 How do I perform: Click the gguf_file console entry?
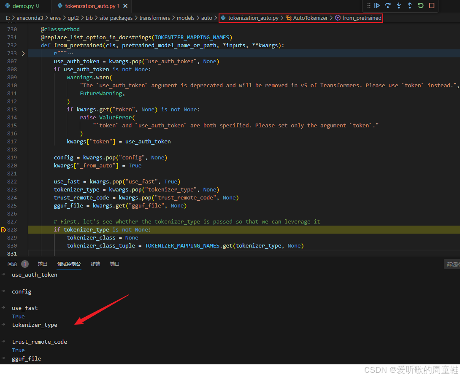click(x=27, y=359)
